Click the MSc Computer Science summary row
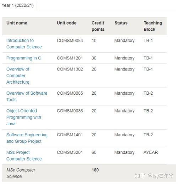Viewport: 178px width, 184px height. click(x=89, y=173)
